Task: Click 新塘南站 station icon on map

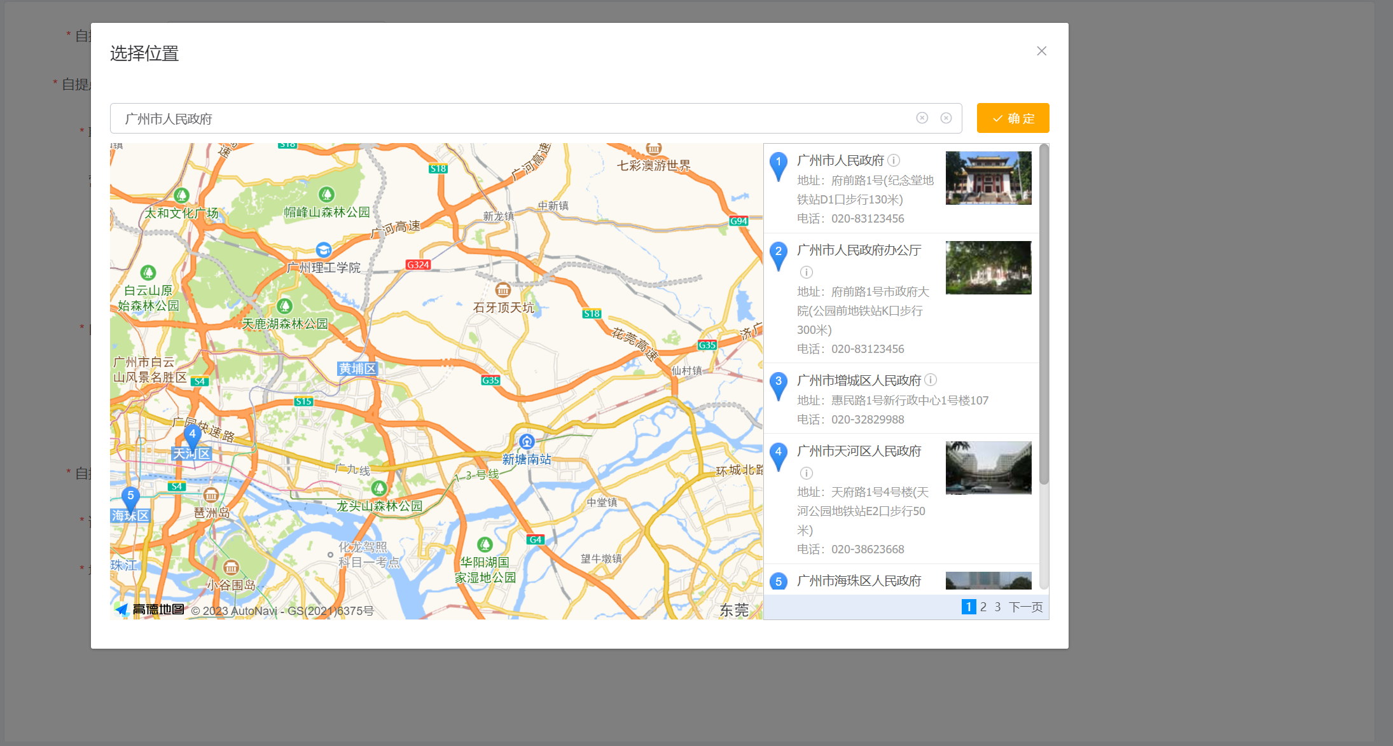Action: pyautogui.click(x=527, y=441)
